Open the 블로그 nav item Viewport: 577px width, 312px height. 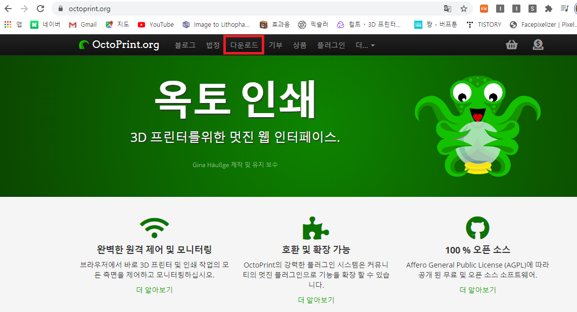point(185,45)
